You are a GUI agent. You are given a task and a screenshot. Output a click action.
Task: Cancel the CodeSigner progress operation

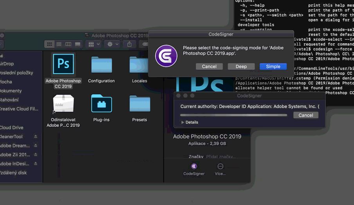click(x=306, y=115)
